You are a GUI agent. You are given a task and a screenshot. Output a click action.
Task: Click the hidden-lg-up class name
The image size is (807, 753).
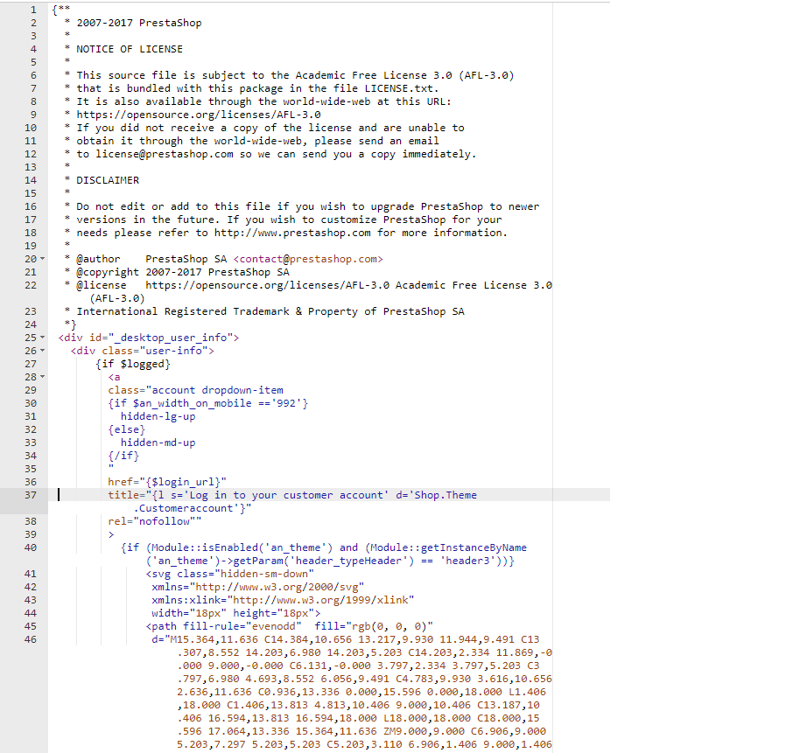click(158, 416)
